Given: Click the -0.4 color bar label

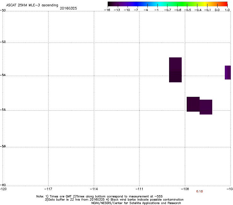Looking at the screenshot, I should pyautogui.click(x=198, y=10).
